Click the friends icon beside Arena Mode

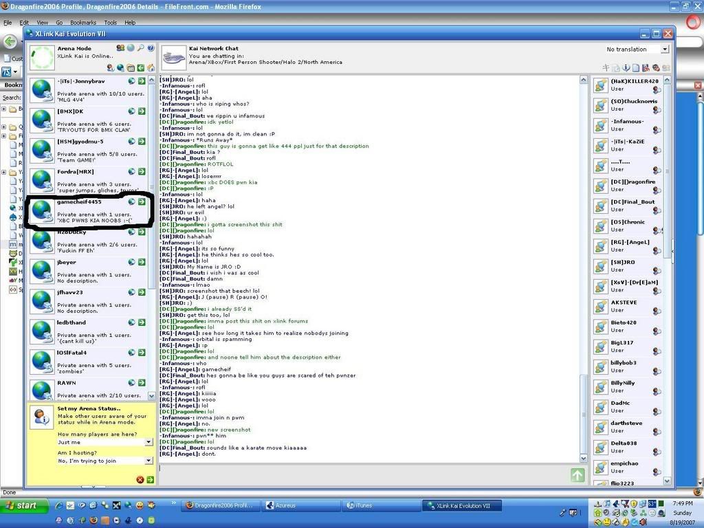point(120,47)
